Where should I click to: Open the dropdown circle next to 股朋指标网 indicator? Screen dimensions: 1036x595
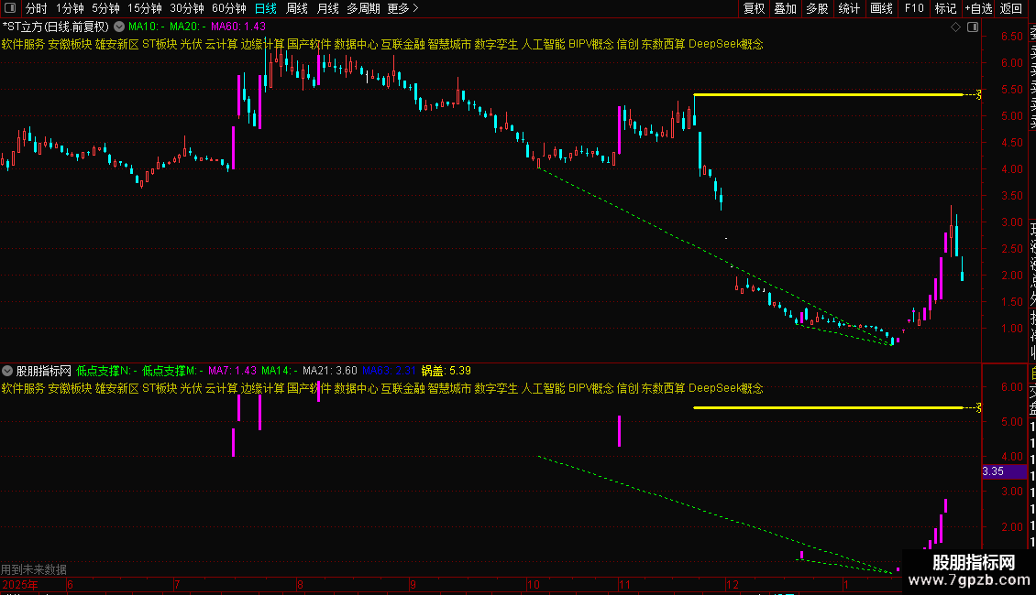7,371
